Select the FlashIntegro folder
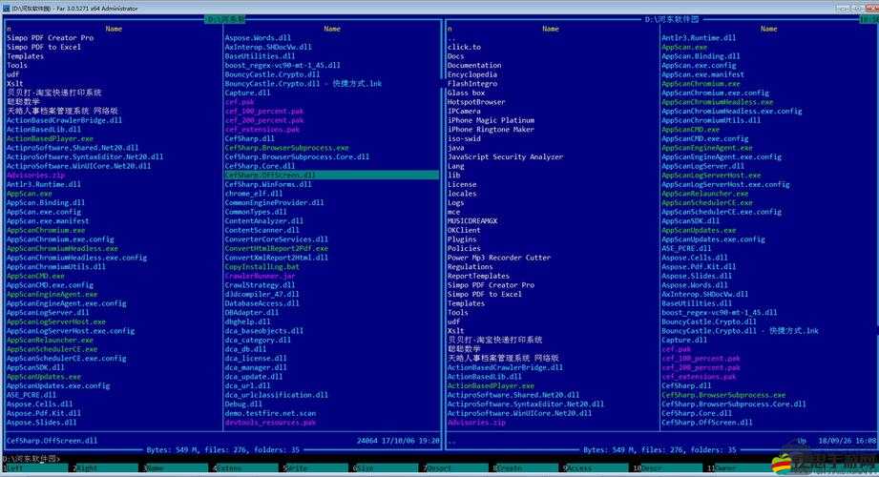The height and width of the screenshot is (477, 879). [x=472, y=84]
